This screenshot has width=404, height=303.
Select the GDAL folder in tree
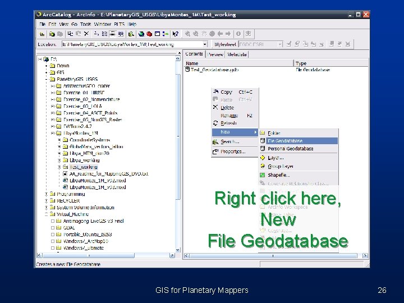(69, 228)
